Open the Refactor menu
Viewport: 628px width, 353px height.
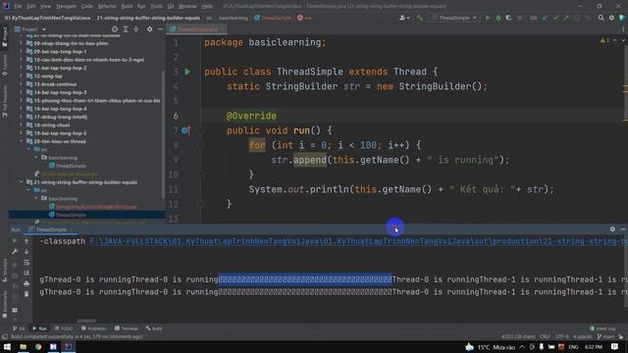point(107,6)
